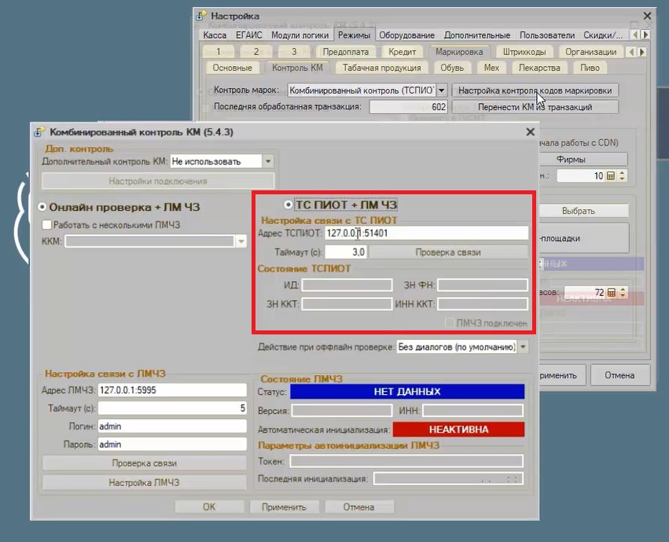Click the Токен field
This screenshot has height=542, width=669.
click(406, 461)
